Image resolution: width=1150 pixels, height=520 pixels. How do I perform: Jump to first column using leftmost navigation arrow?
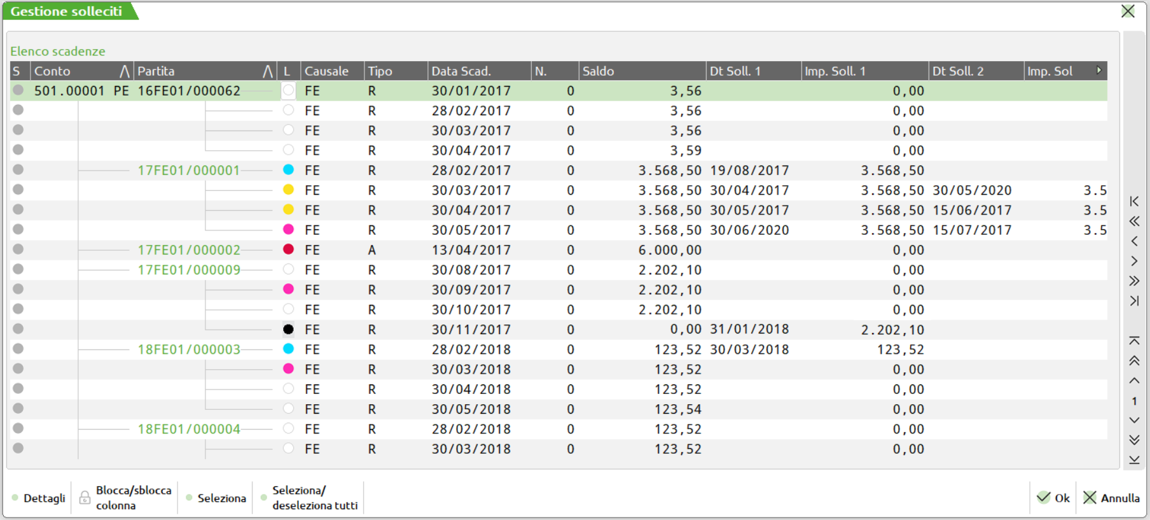(1134, 202)
